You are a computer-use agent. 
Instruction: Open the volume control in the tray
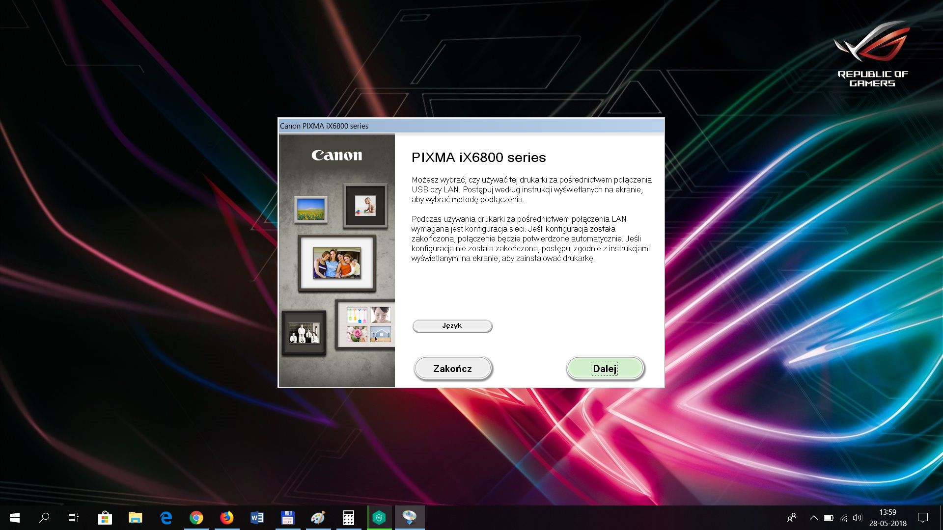858,518
